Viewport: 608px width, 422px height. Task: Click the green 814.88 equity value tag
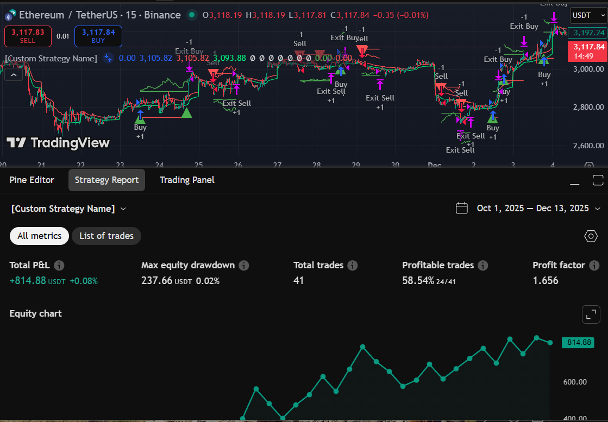point(578,342)
